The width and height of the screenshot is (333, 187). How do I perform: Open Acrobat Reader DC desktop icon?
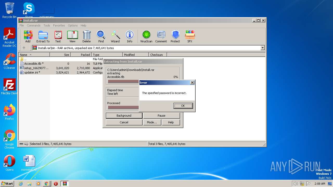[9, 37]
